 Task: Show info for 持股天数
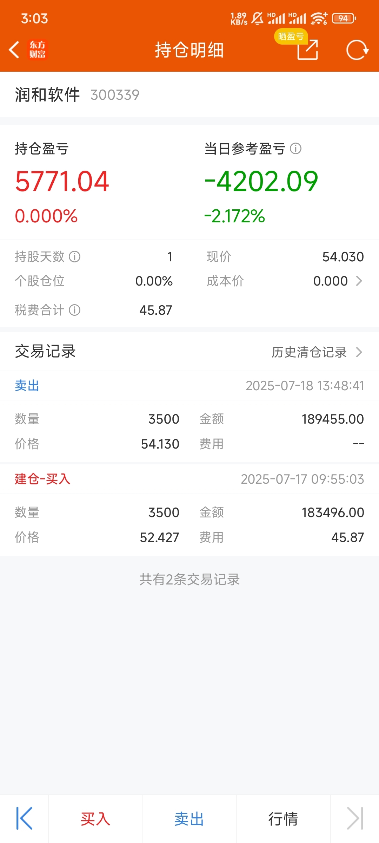75,257
